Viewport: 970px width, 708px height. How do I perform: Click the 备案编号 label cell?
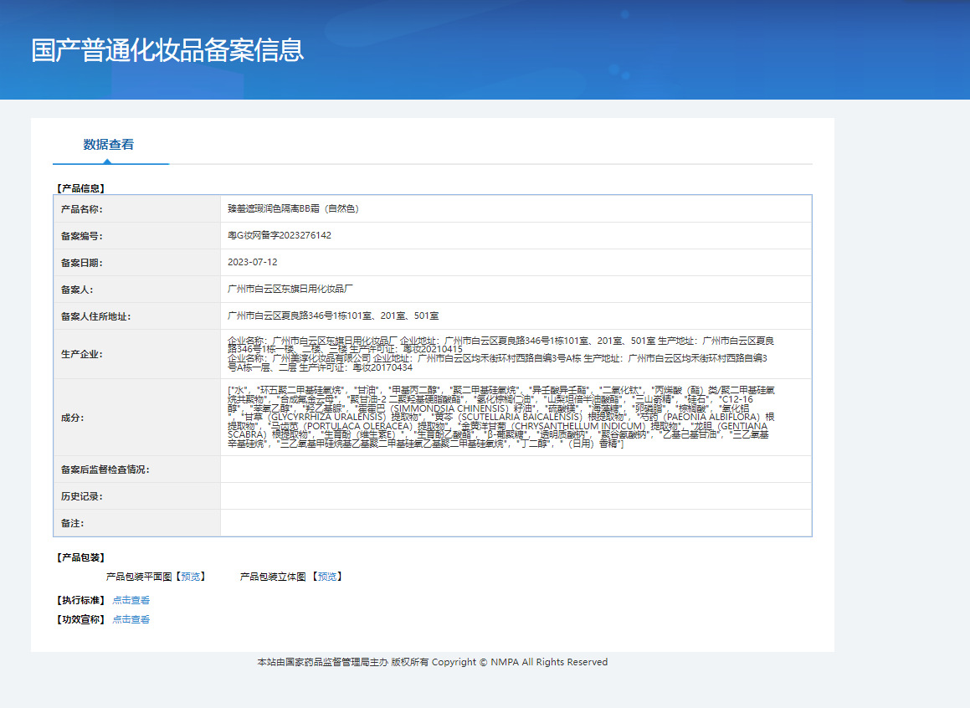[137, 236]
